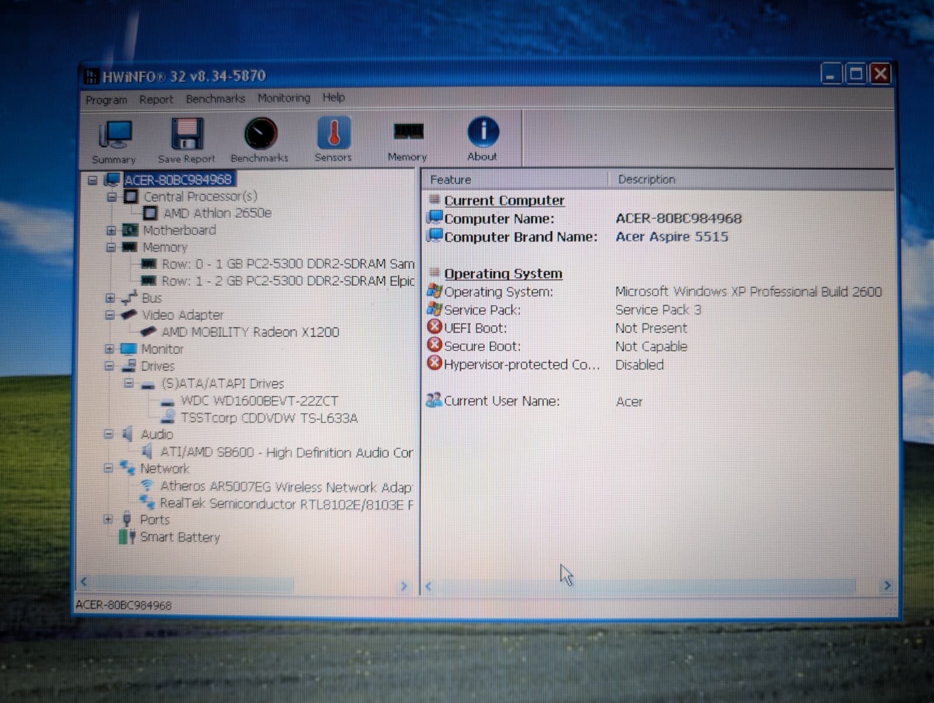Click the user icon beside Current User Name
934x703 pixels.
click(434, 400)
